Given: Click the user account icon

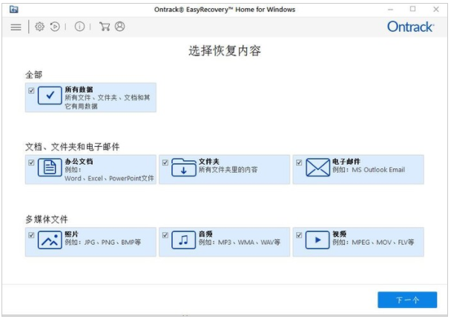Looking at the screenshot, I should [x=119, y=27].
